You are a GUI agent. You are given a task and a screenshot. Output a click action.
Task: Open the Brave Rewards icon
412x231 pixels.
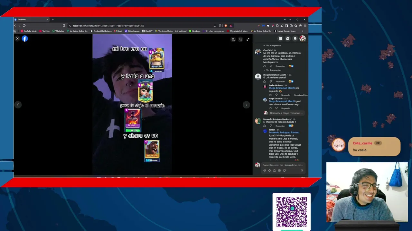coord(231,26)
